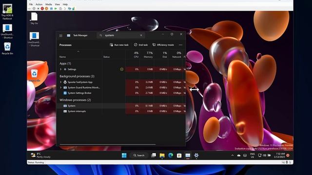Open the View menu of the VM window
Image resolution: width=312 pixels, height=175 pixels.
tap(58, 4)
